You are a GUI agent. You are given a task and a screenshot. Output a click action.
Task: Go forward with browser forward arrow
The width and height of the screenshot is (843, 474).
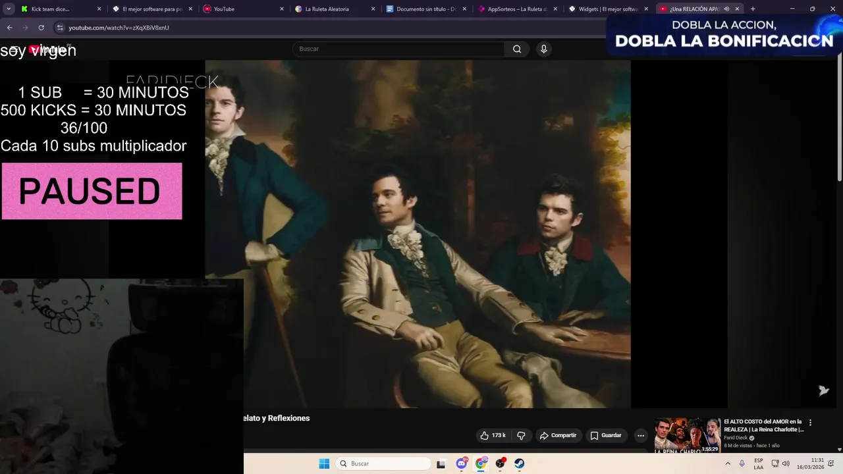tap(25, 28)
